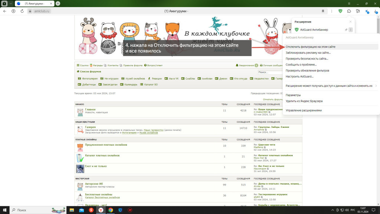This screenshot has width=380, height=214.
Task: Expand the site data access submenu
Action: coord(376,86)
